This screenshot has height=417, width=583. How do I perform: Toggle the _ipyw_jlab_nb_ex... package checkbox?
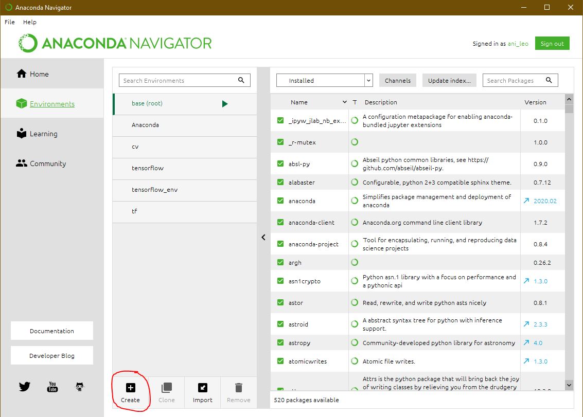tap(280, 120)
